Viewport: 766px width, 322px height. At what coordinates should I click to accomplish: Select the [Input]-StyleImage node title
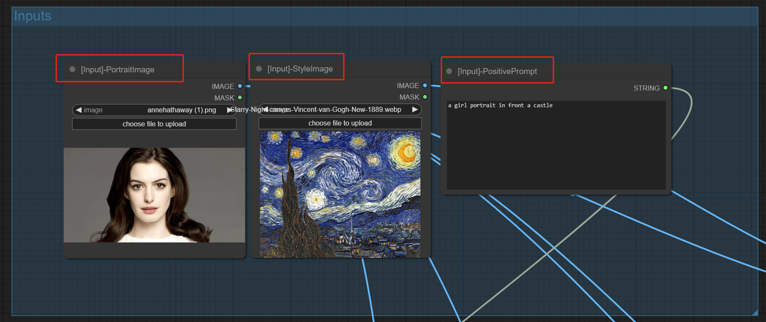(300, 68)
